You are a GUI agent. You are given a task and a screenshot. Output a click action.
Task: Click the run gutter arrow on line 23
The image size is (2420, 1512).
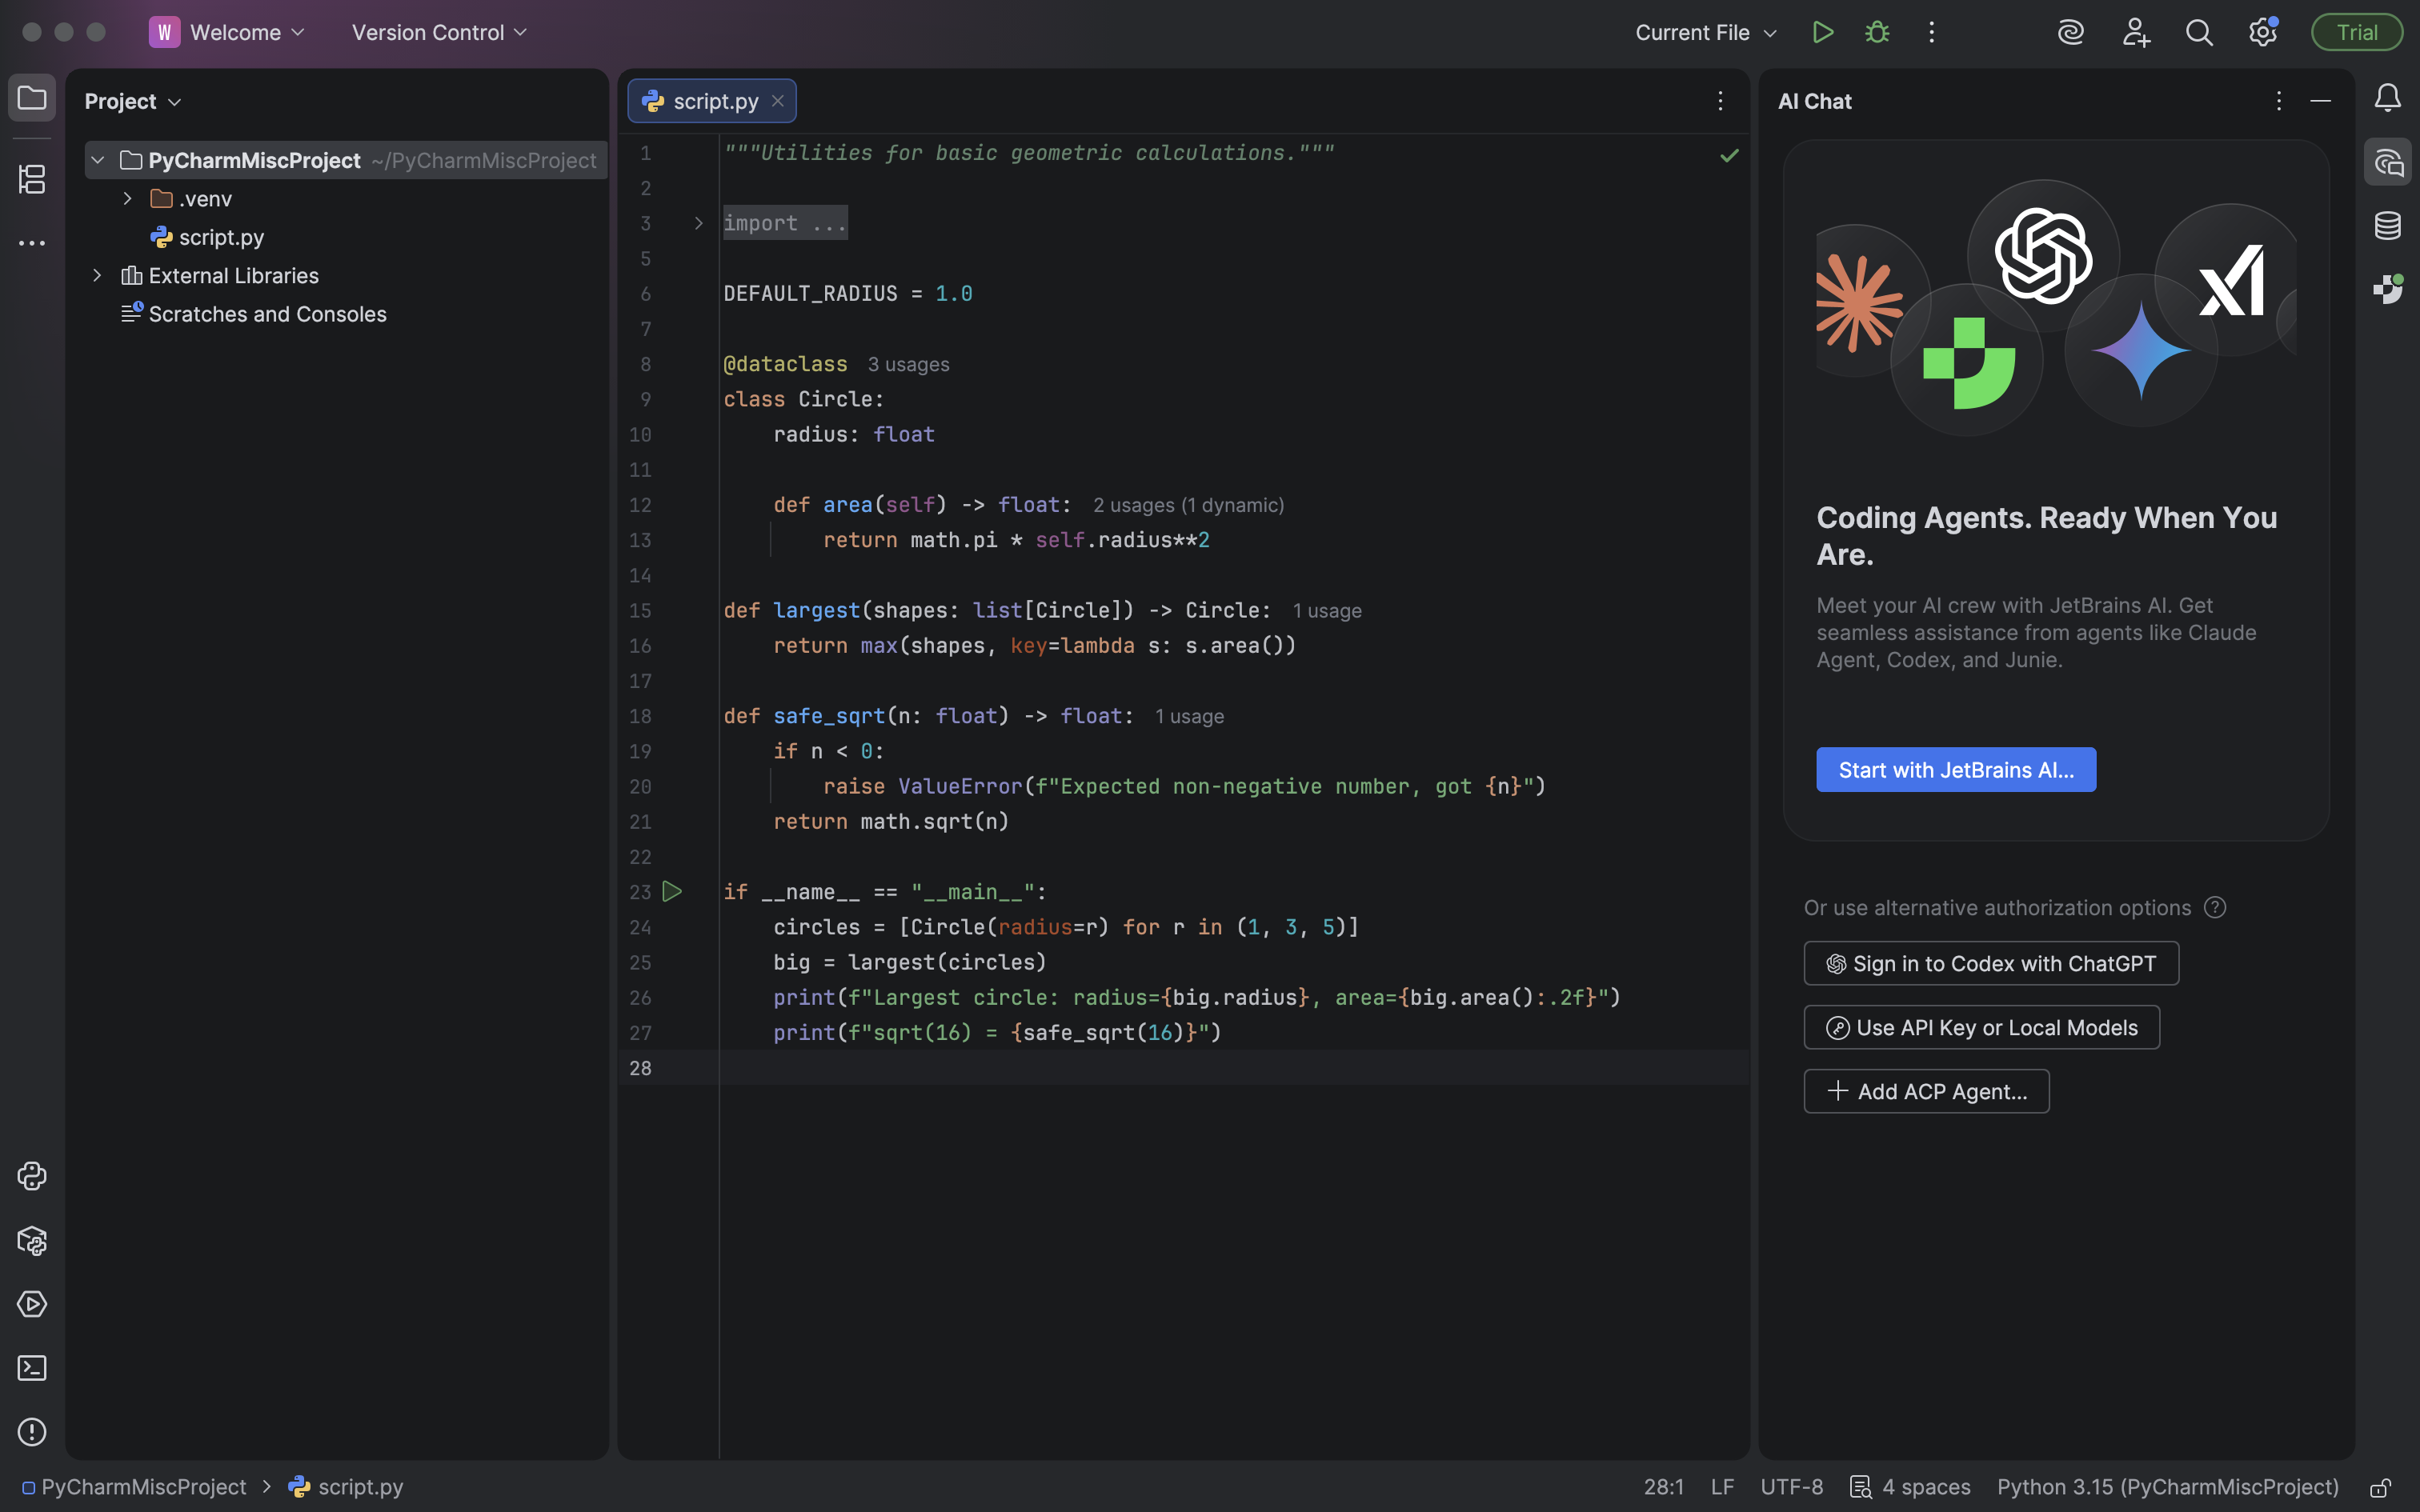(672, 891)
